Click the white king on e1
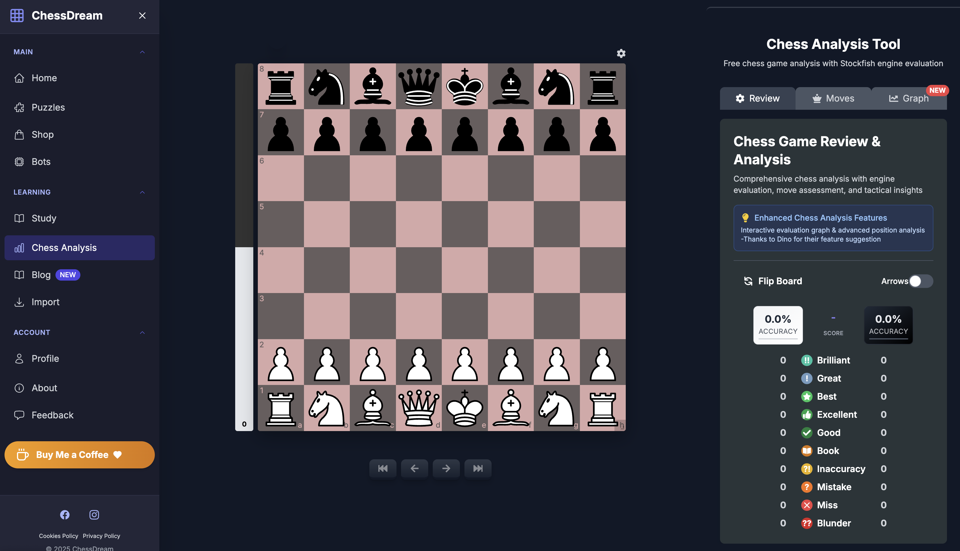 [x=464, y=408]
